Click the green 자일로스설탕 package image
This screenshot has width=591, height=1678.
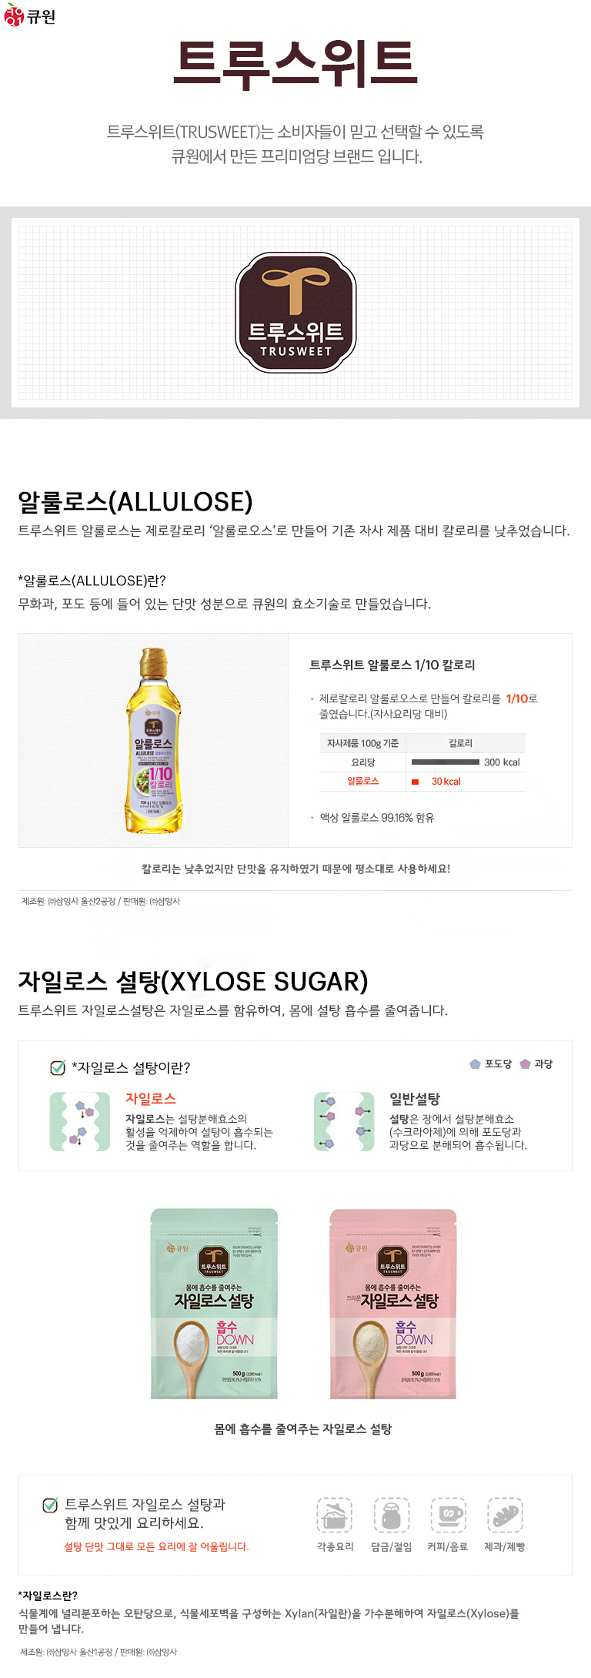pos(214,1304)
